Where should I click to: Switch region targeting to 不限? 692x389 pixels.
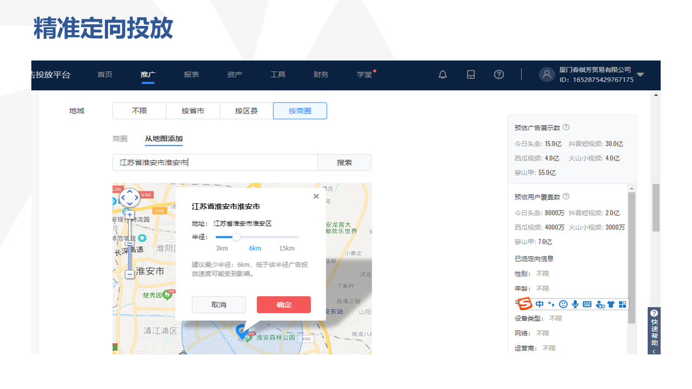point(139,110)
